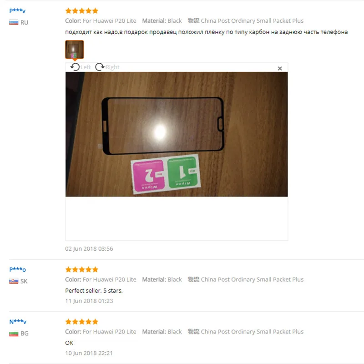364x364 pixels.
Task: Click the 'Perfect seller, 5 stars.' review text
Action: point(94,291)
